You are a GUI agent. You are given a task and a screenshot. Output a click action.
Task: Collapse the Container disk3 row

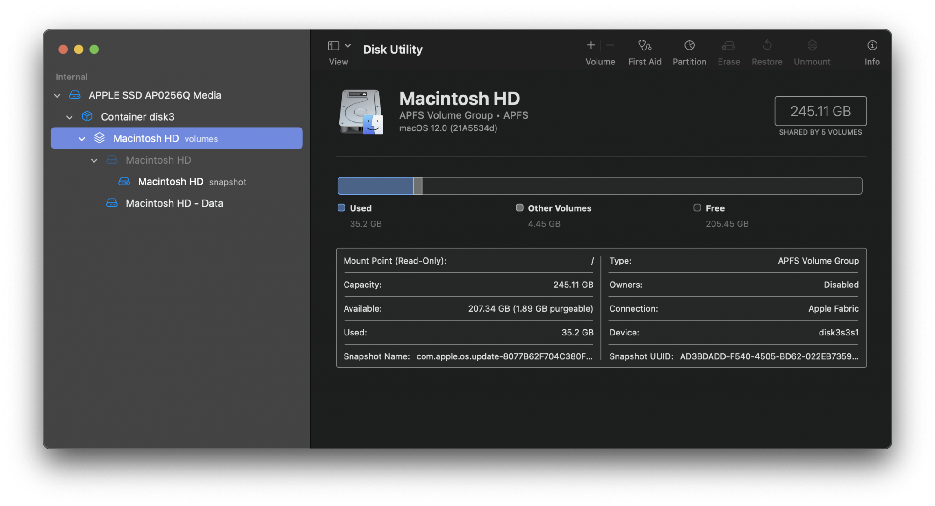pos(69,117)
